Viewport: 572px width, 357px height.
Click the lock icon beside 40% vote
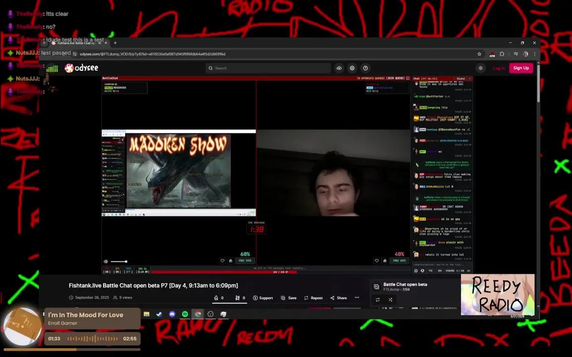tap(385, 261)
